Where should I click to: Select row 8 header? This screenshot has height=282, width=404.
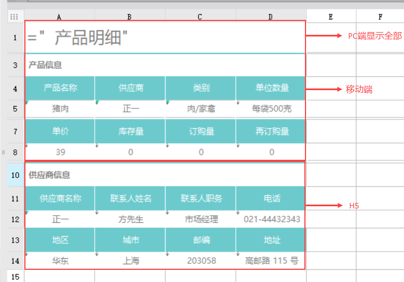[15, 152]
